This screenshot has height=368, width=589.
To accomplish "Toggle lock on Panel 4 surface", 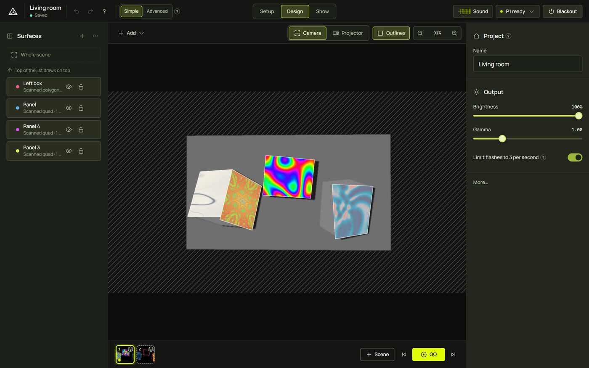I will pyautogui.click(x=81, y=130).
